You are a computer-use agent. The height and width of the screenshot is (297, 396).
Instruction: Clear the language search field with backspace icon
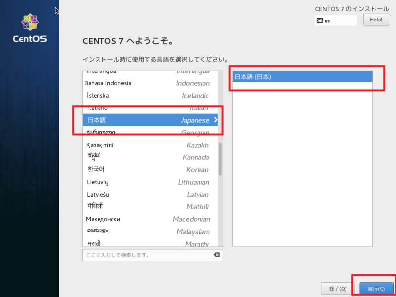(x=217, y=255)
